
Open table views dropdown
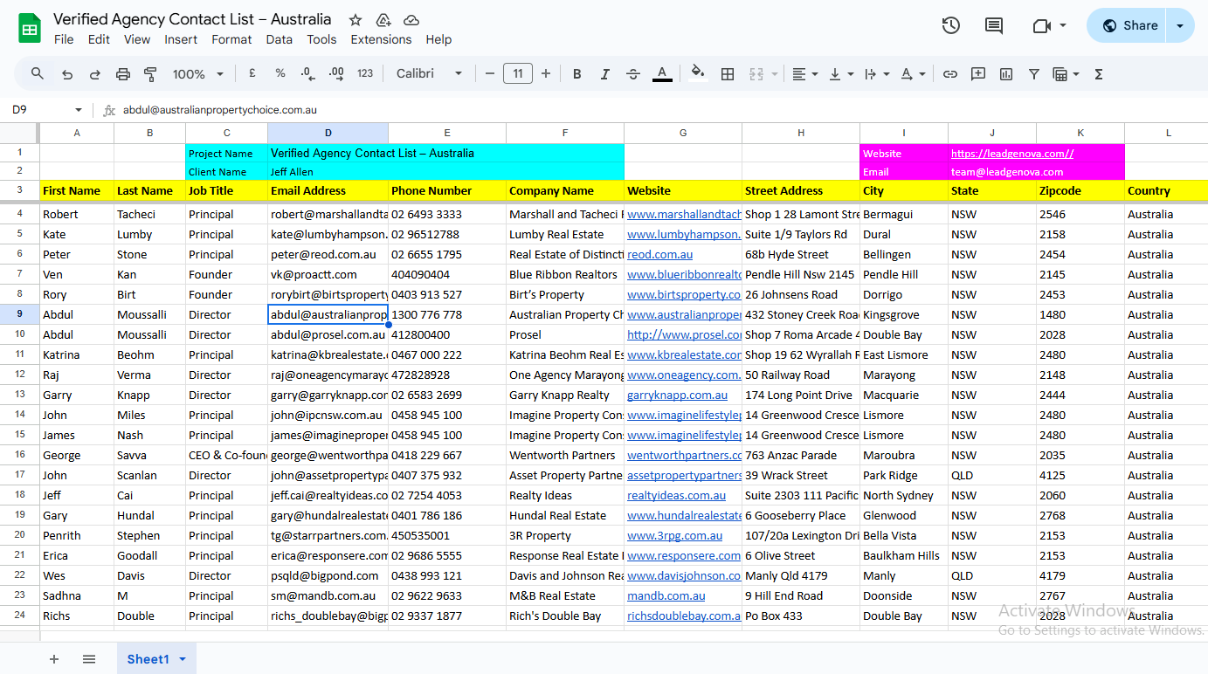click(x=1066, y=74)
